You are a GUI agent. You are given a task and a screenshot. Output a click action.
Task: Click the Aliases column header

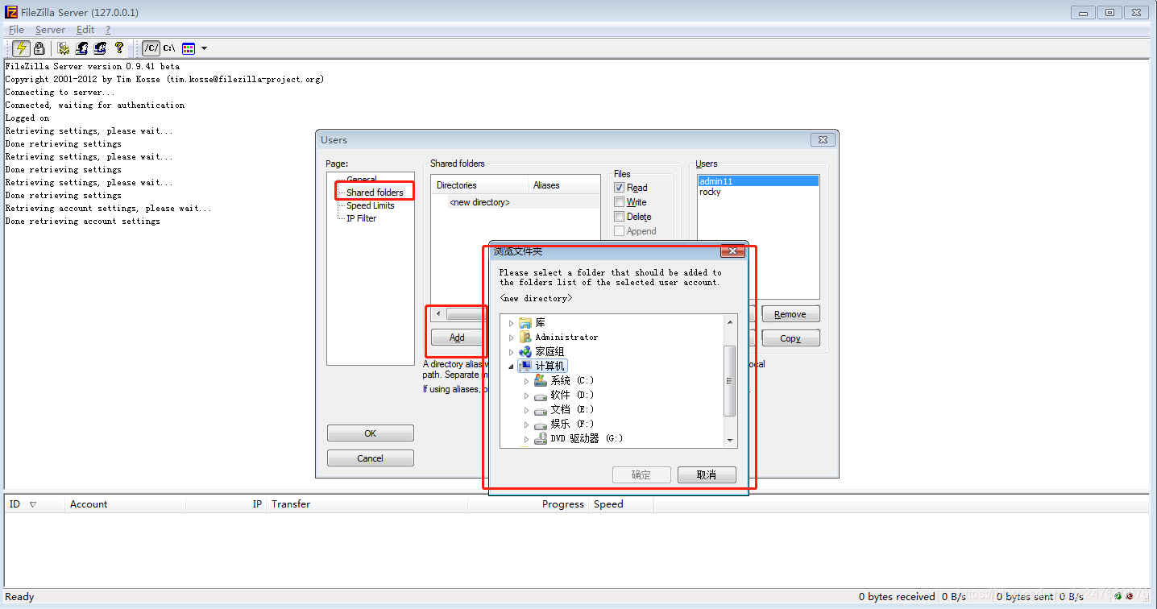[x=564, y=185]
